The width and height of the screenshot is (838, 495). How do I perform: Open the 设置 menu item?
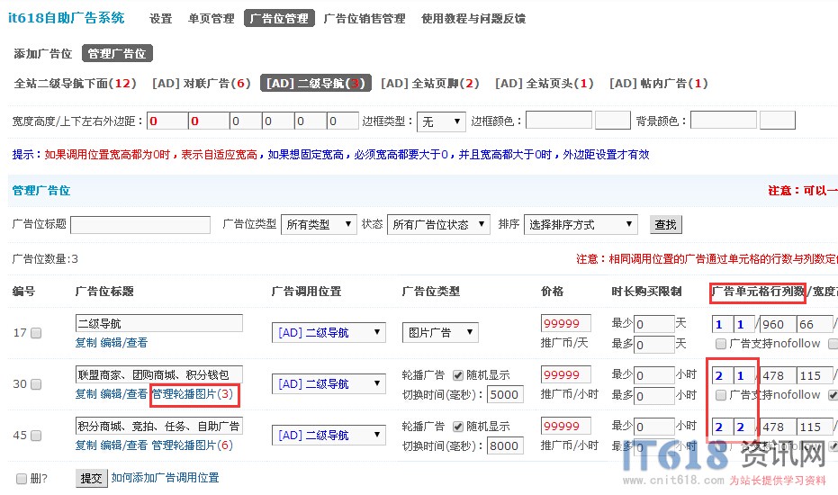(x=160, y=19)
